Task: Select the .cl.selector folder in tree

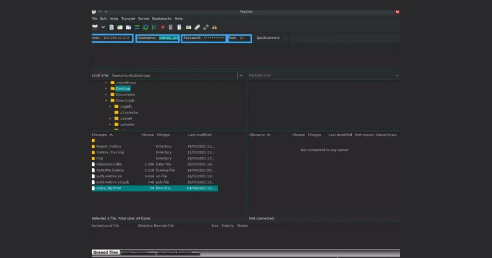Action: click(x=129, y=112)
